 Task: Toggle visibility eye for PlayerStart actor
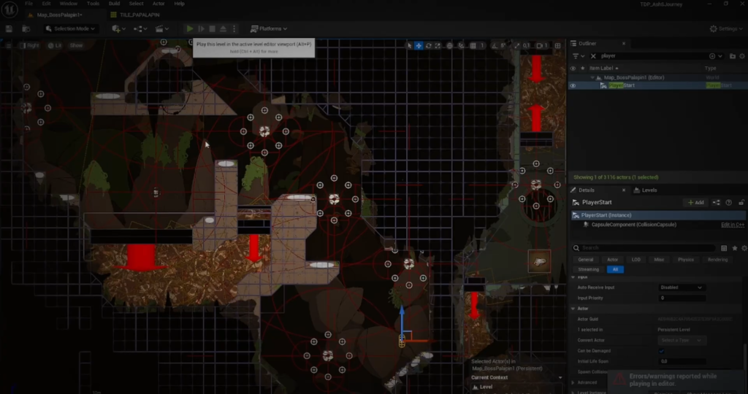[573, 85]
